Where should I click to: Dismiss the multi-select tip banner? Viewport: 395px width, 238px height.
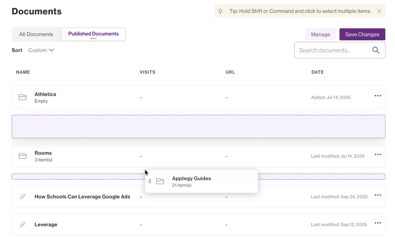pyautogui.click(x=379, y=11)
